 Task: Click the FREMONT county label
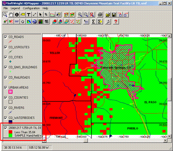pos(56,118)
